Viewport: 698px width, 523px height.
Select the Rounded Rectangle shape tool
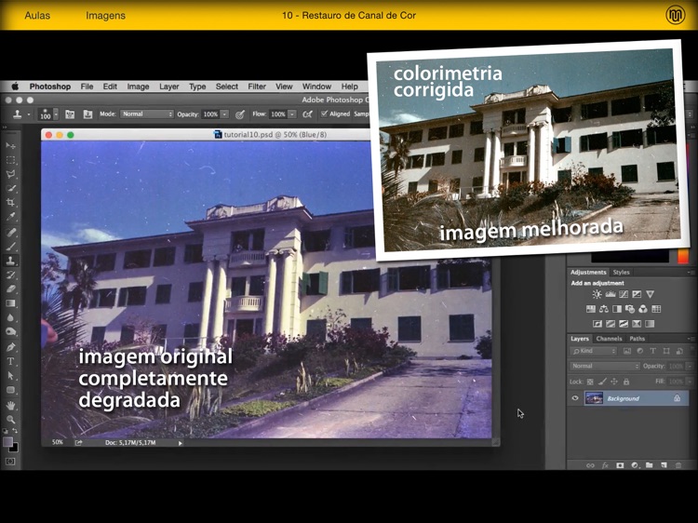click(x=10, y=390)
